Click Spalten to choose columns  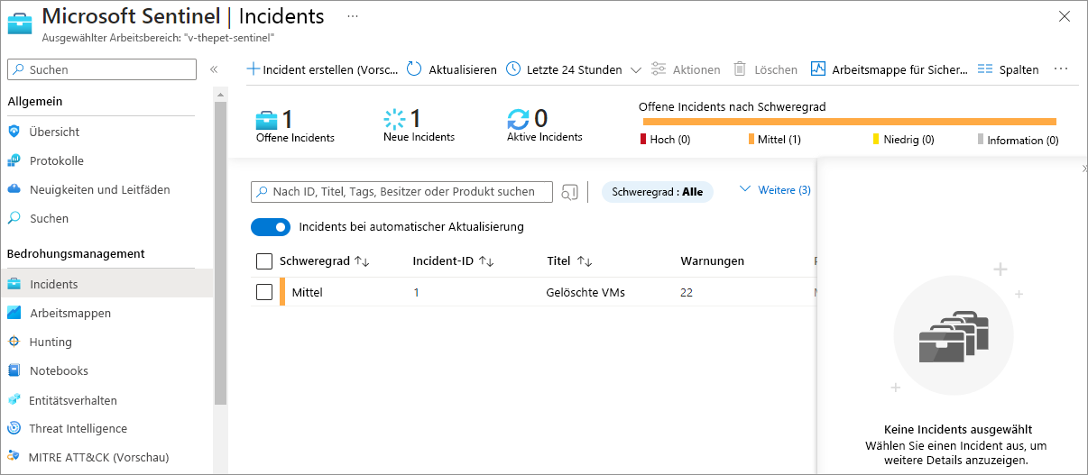(x=1008, y=69)
